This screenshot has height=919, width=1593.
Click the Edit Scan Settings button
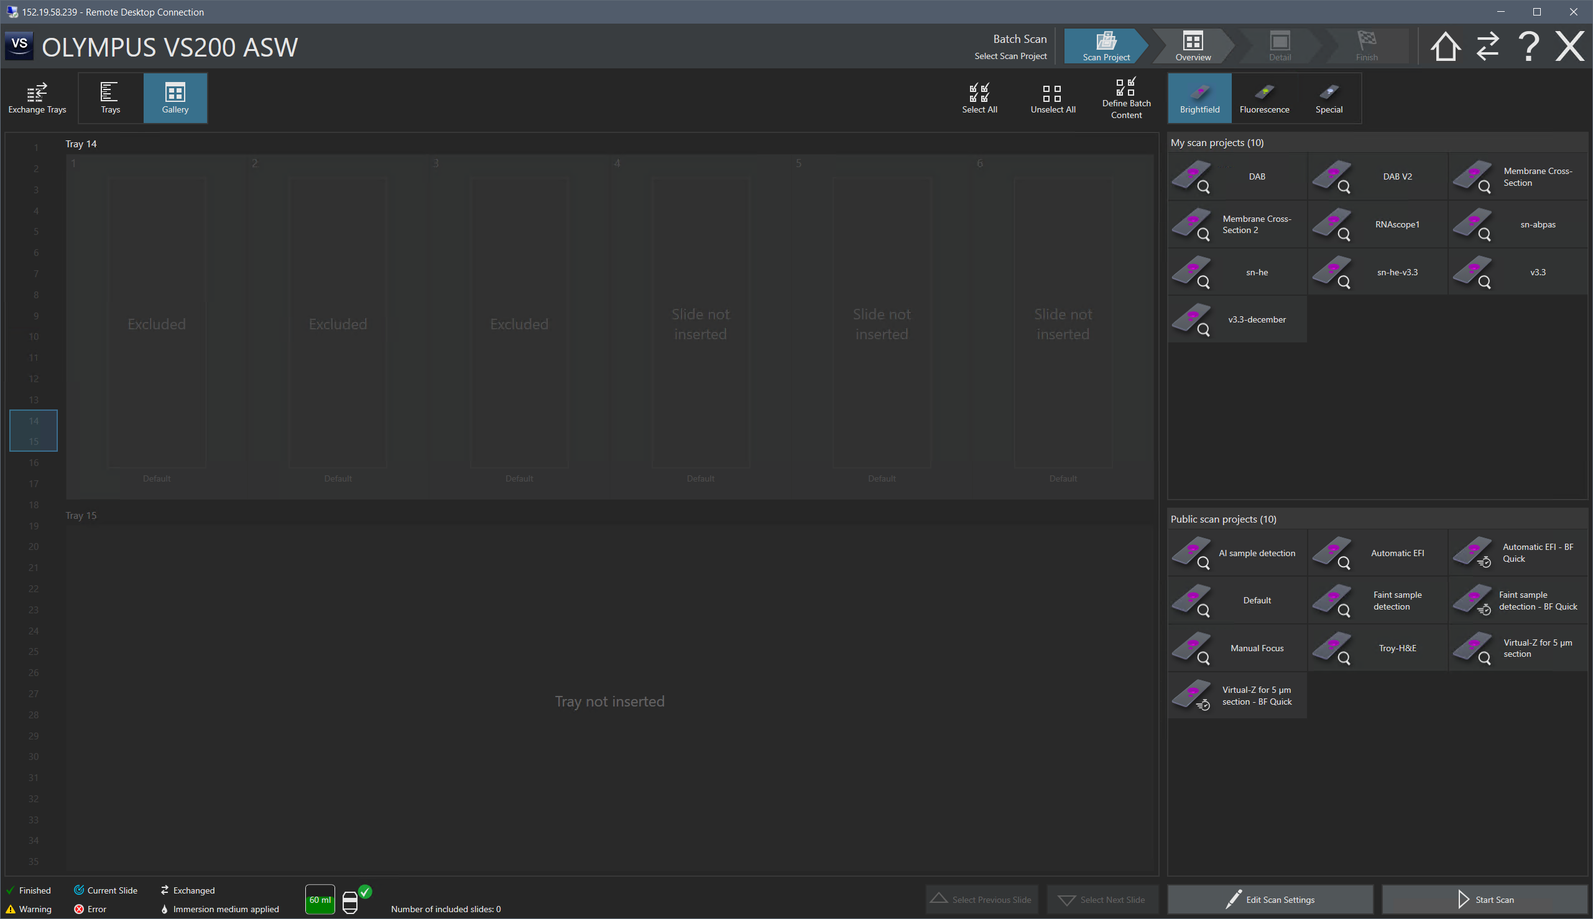[1270, 900]
